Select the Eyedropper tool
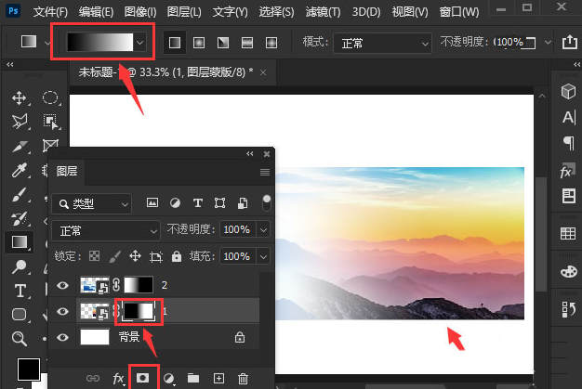The image size is (582, 389). [20, 170]
